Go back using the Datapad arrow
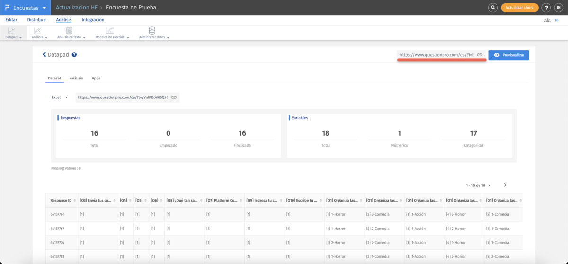568x264 pixels. coord(44,55)
